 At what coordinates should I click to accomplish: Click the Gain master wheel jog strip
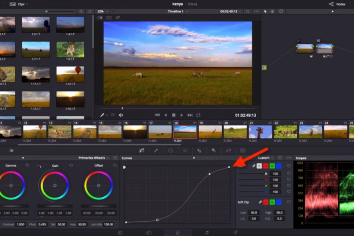coord(55,206)
